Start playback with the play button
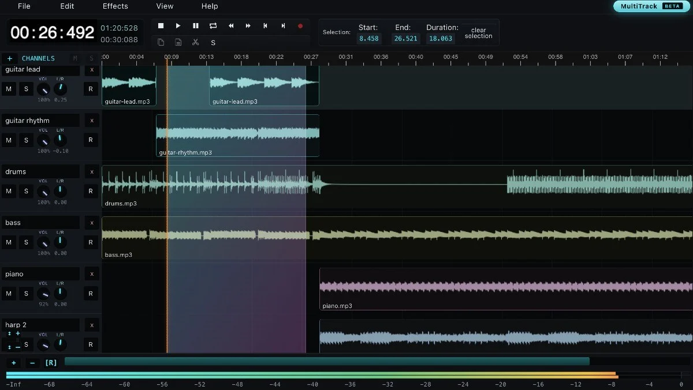 tap(178, 26)
